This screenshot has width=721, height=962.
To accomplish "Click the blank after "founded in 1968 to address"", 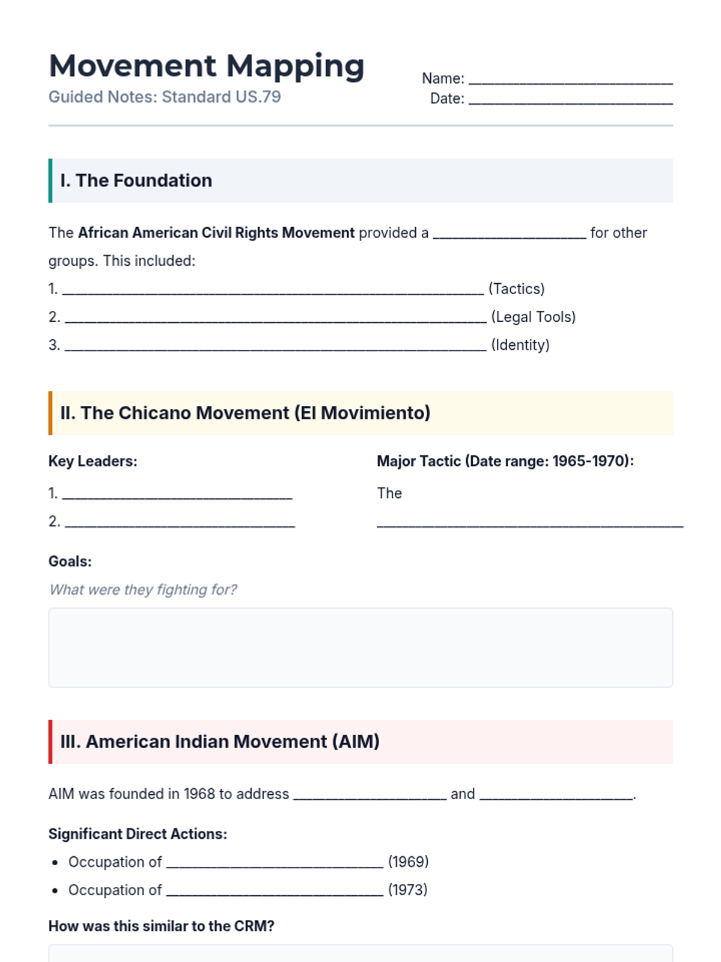I will (x=370, y=795).
